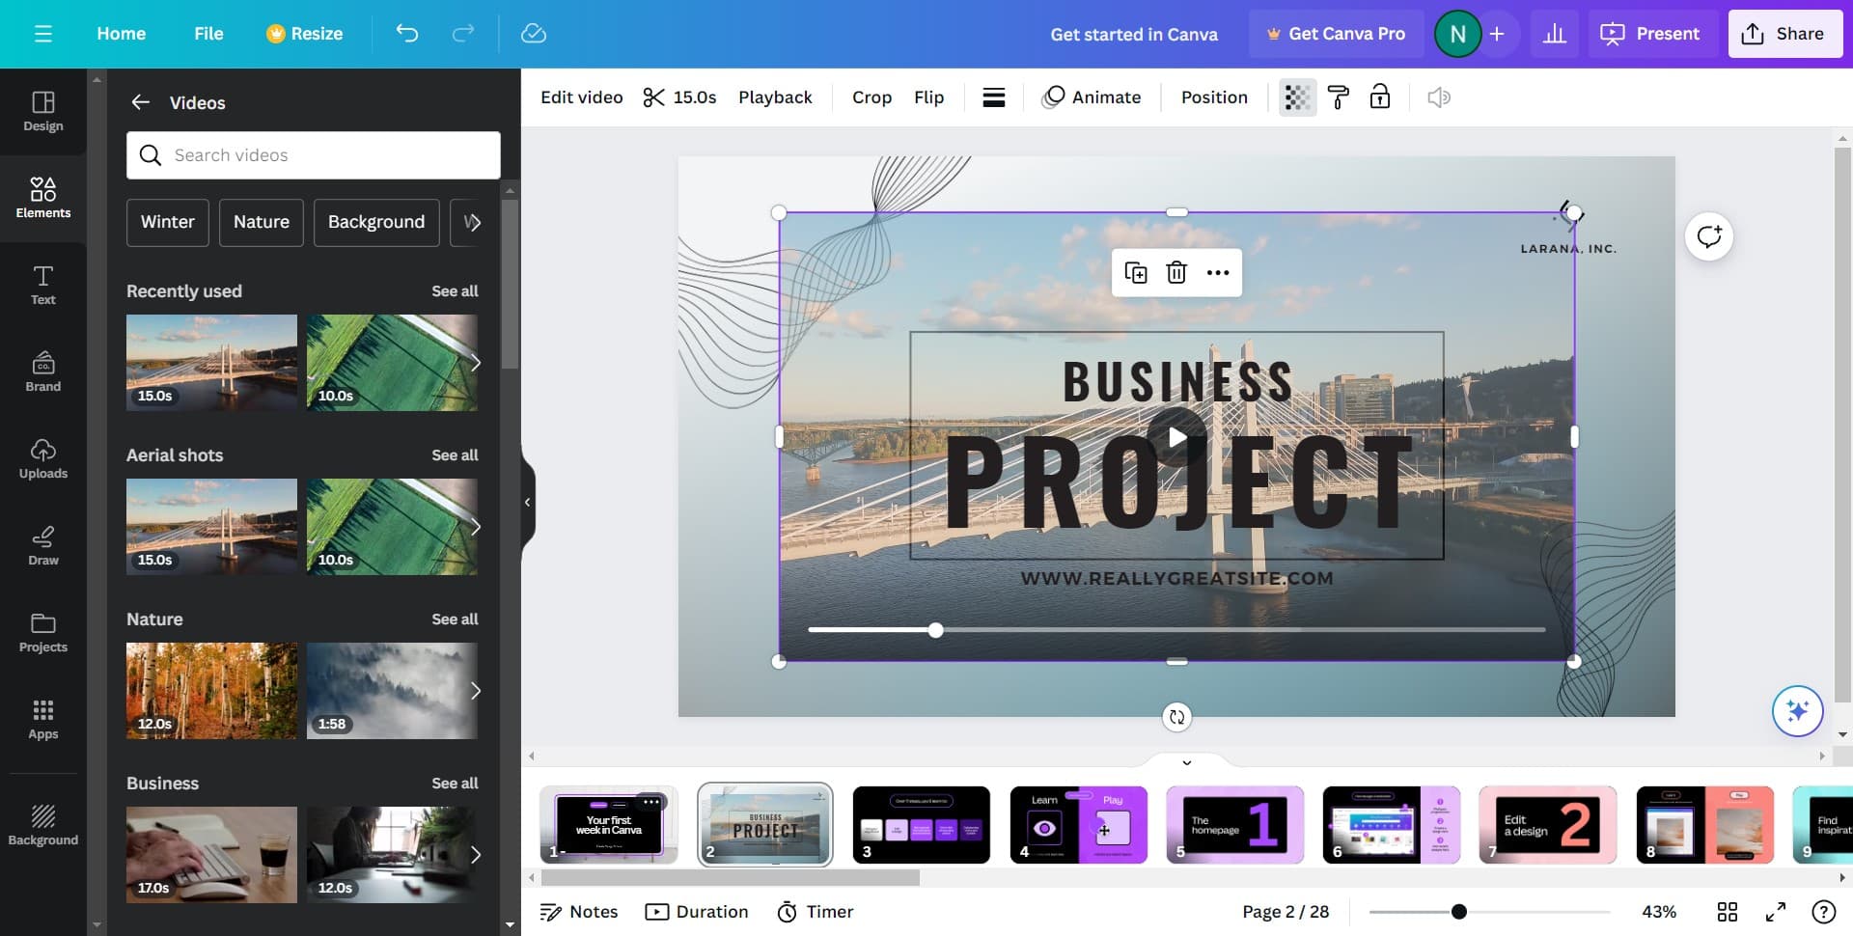Image resolution: width=1853 pixels, height=936 pixels.
Task: Click the transparency checkerboard icon
Action: 1297,97
